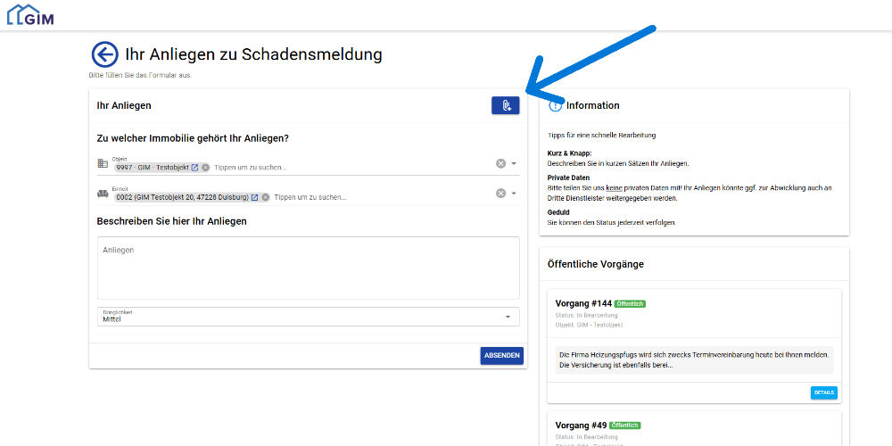
Task: Click the back arrow beside the page title
Action: 104,54
